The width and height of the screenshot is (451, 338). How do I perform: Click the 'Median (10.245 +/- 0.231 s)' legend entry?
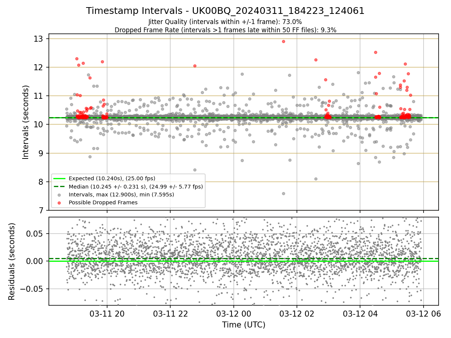point(136,186)
